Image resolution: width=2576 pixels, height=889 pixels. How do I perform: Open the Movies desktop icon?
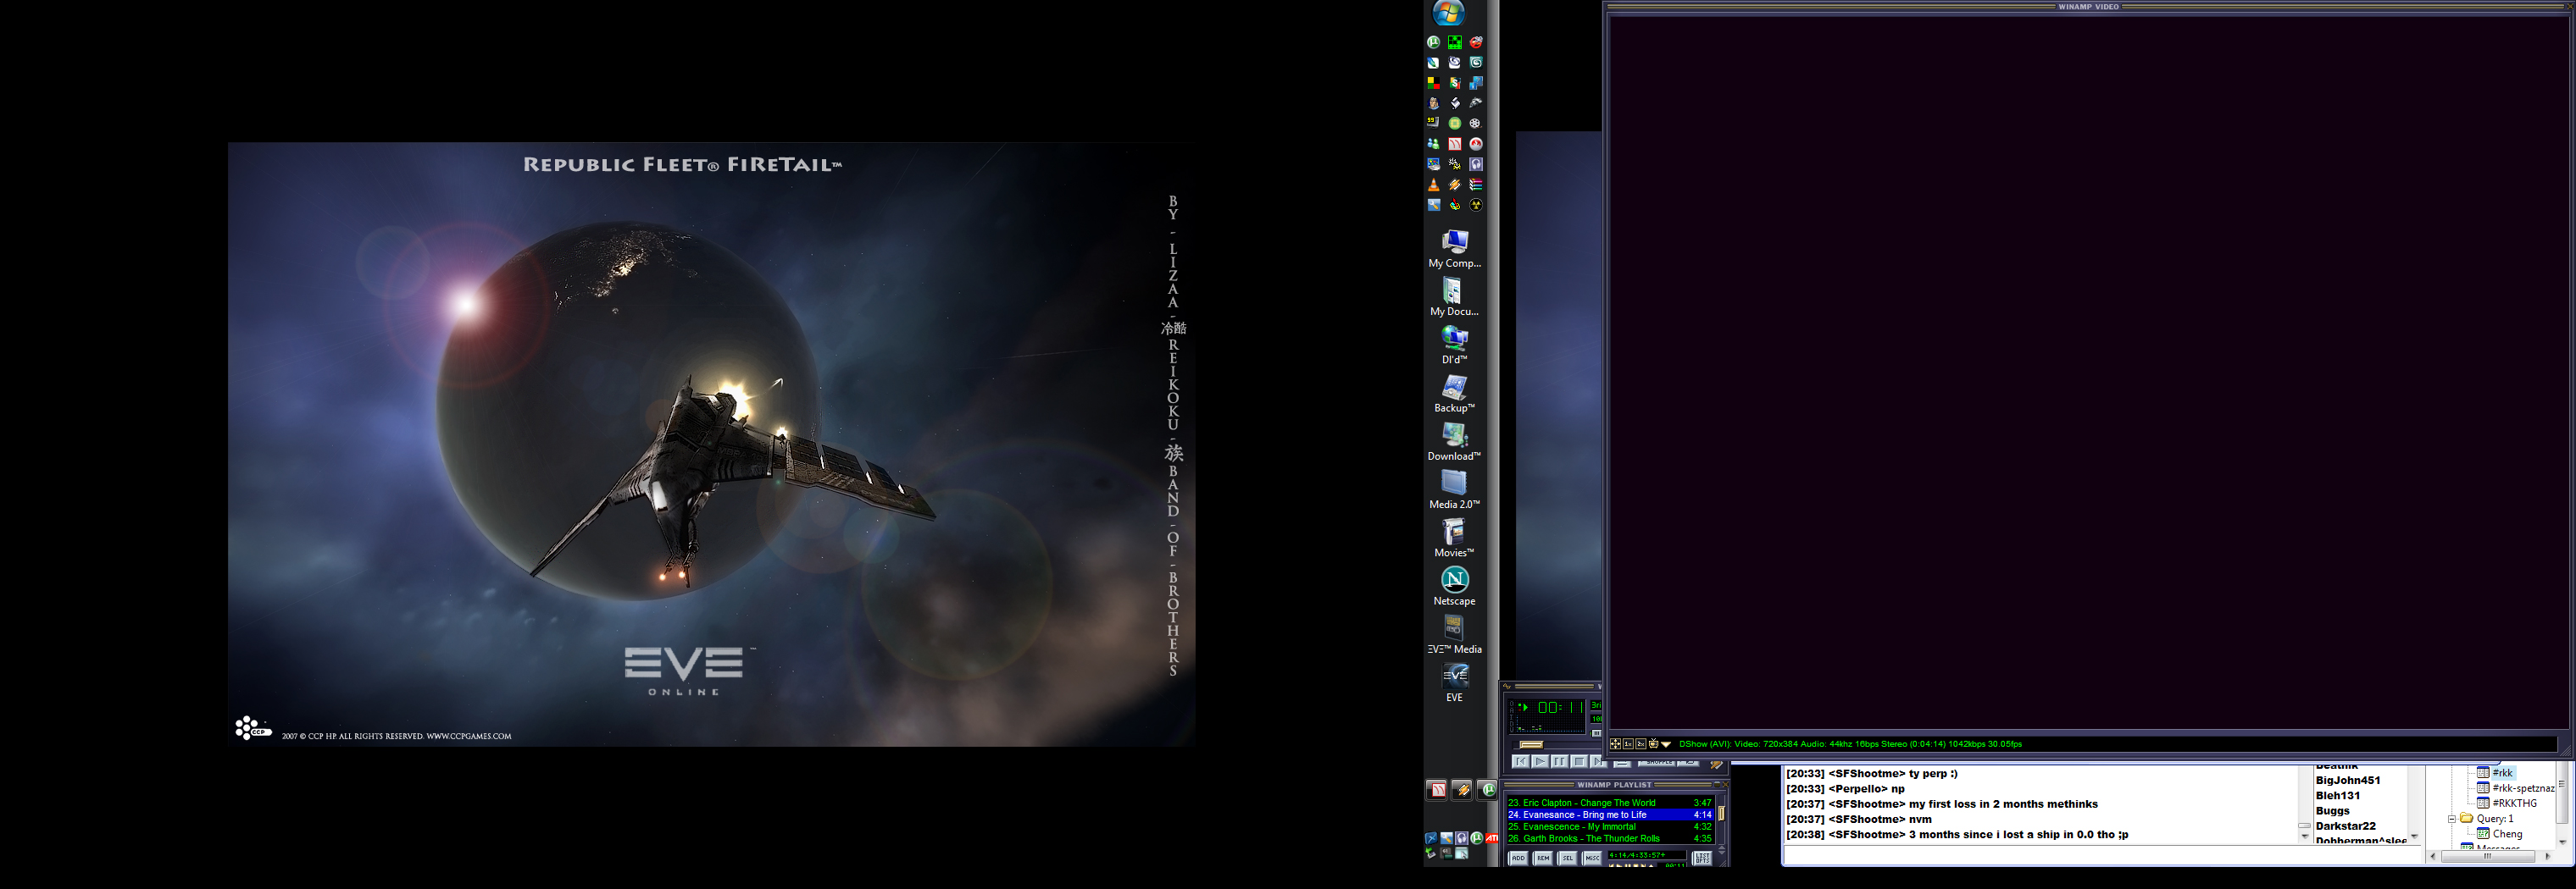click(x=1455, y=538)
